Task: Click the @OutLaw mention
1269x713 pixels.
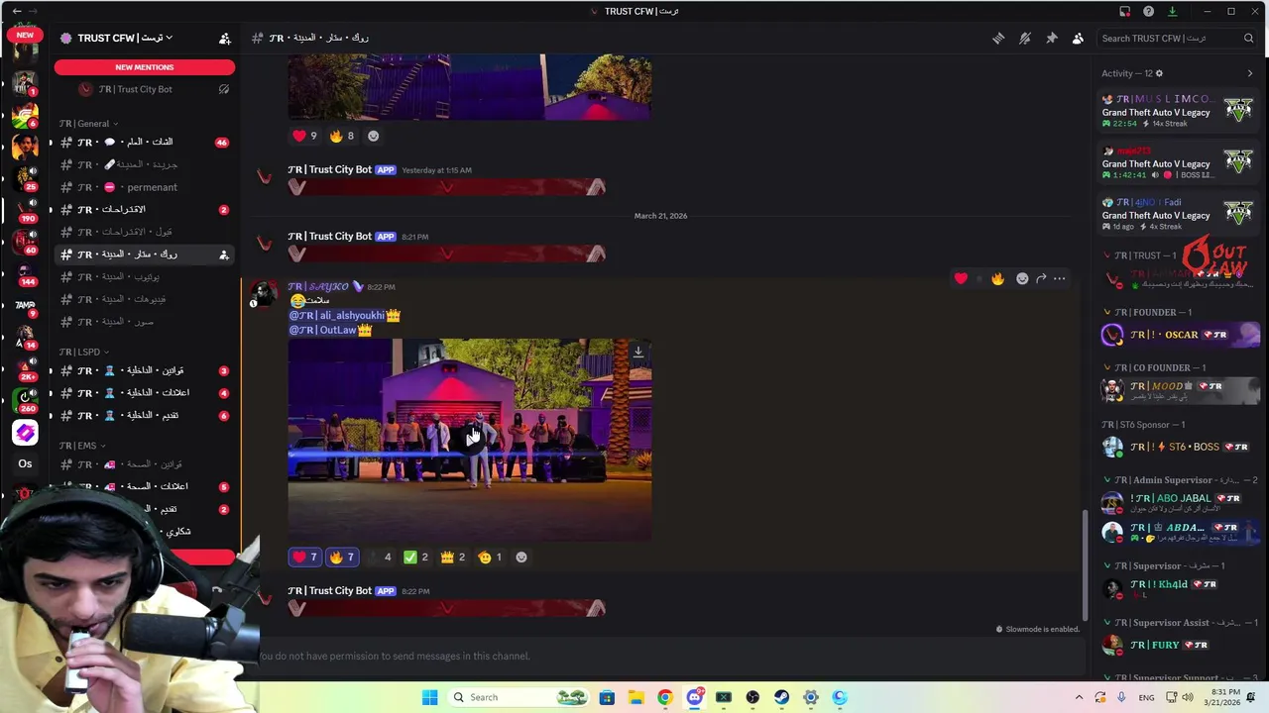Action: click(x=330, y=330)
